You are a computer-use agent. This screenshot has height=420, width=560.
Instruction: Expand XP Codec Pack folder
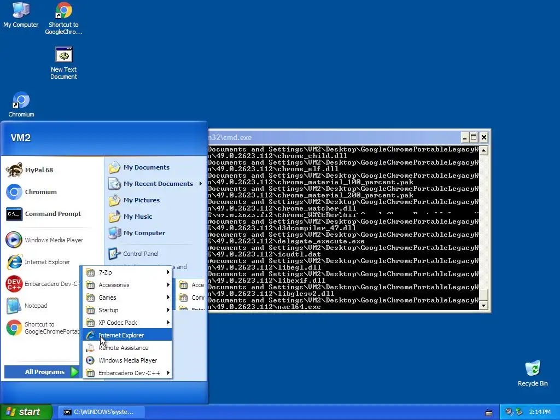(x=127, y=323)
